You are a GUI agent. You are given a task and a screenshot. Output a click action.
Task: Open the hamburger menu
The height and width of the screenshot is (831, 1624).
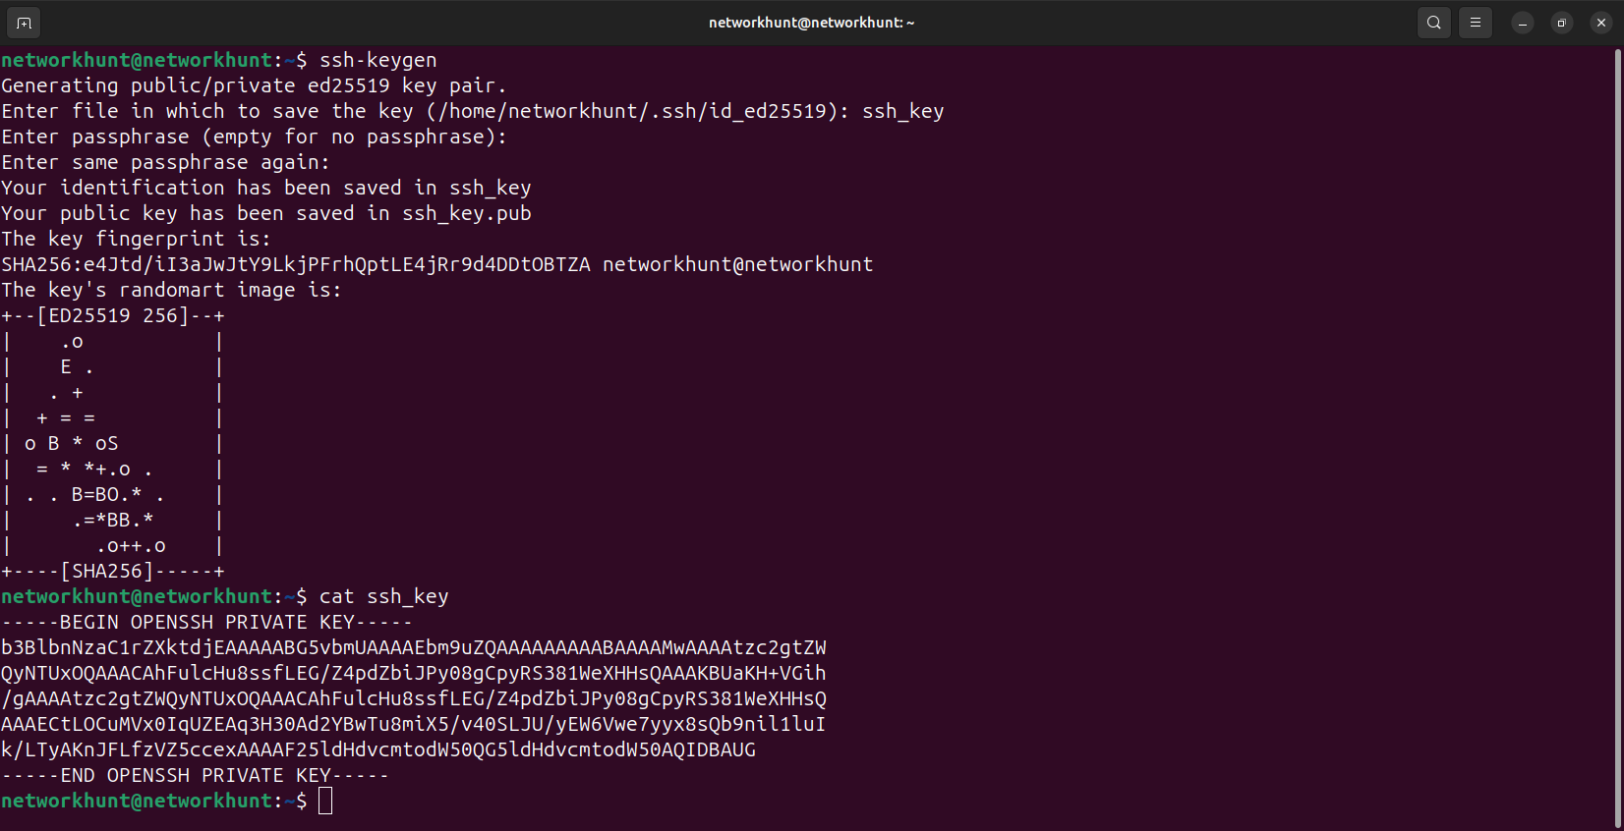click(1476, 23)
